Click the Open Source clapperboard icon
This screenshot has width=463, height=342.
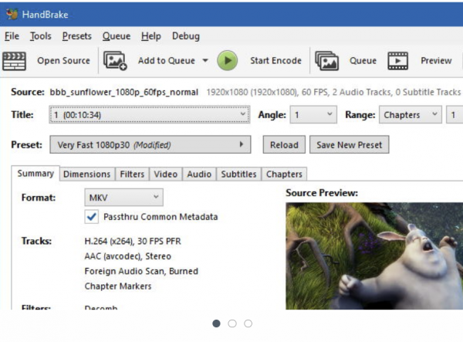[14, 61]
